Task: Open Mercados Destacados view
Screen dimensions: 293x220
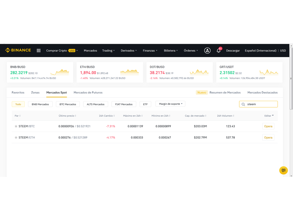Action: (x=262, y=92)
